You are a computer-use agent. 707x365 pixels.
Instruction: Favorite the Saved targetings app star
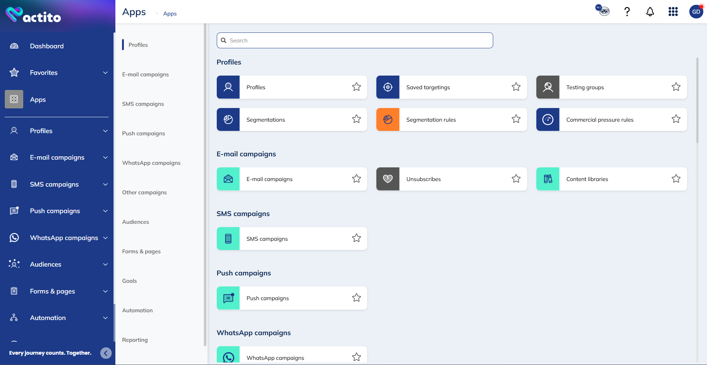pos(516,87)
